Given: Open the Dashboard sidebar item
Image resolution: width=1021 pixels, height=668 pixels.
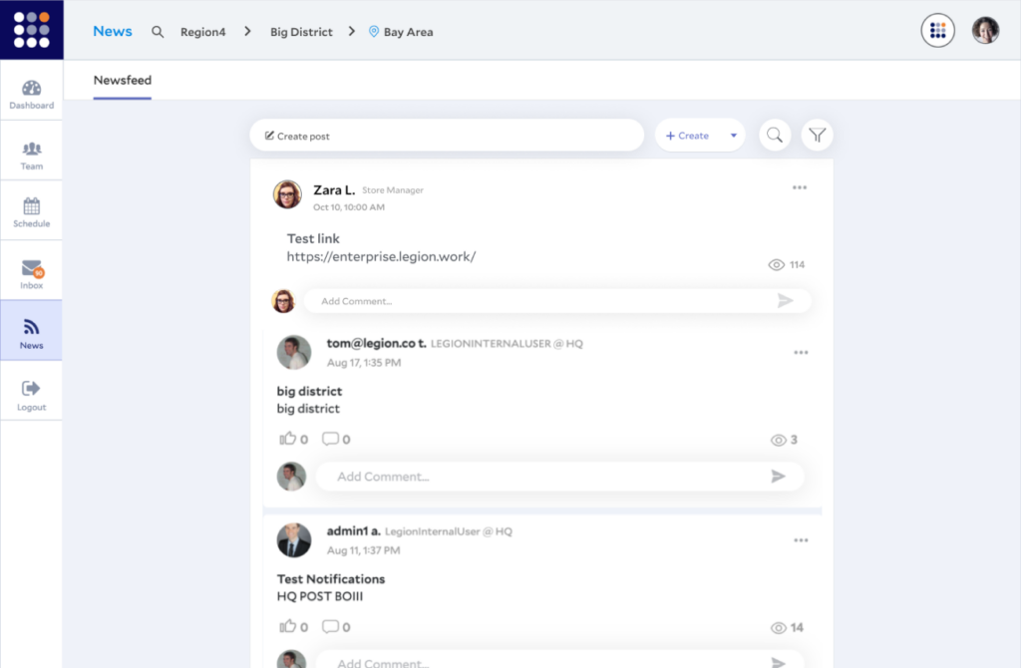Looking at the screenshot, I should [31, 95].
